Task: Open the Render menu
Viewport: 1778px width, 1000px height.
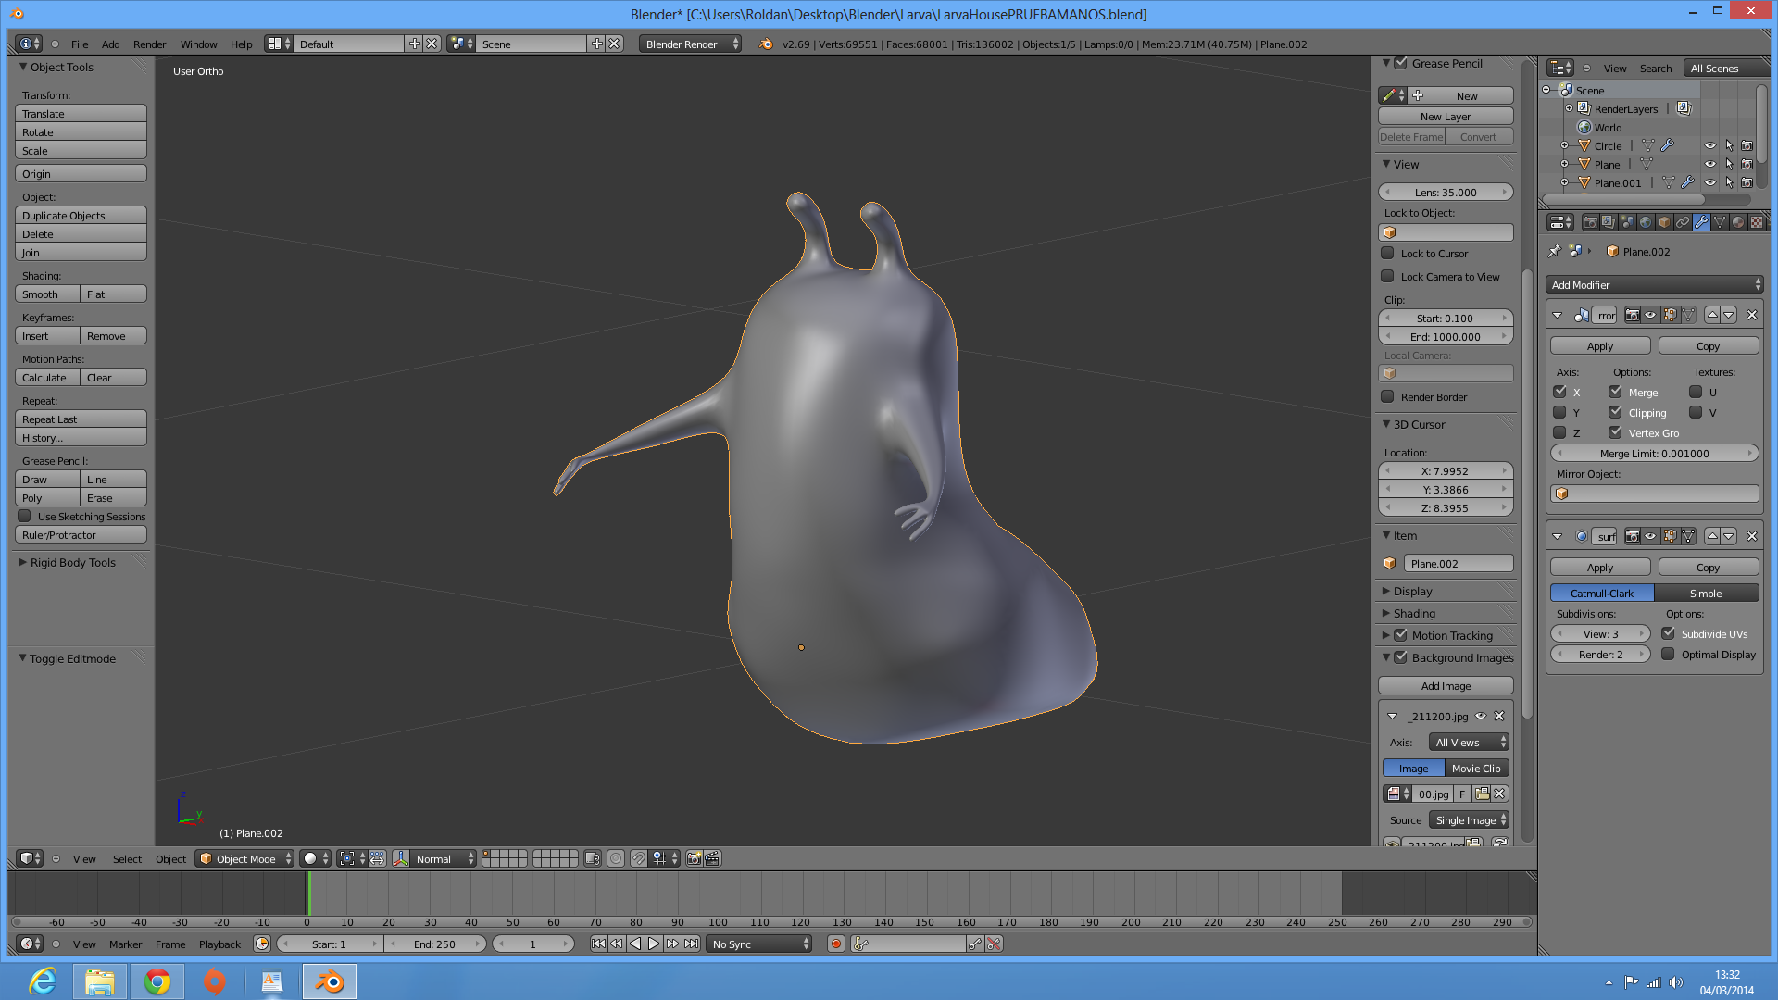Action: tap(149, 44)
